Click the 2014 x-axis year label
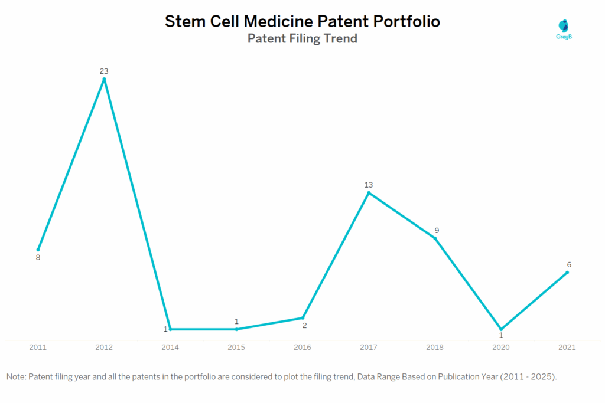Viewport: 605px width, 403px height. coord(170,348)
